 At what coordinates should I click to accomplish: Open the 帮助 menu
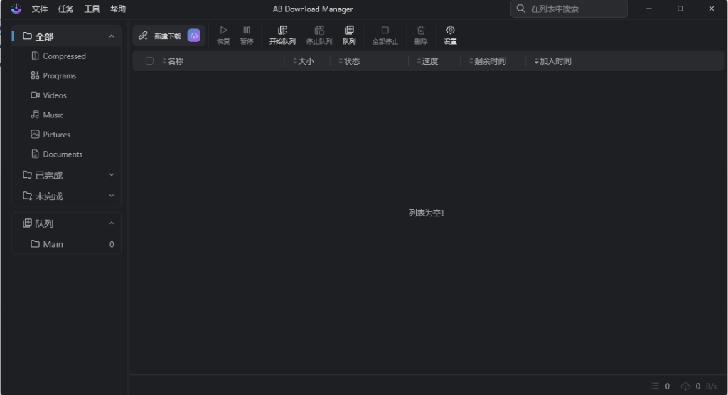pyautogui.click(x=117, y=9)
